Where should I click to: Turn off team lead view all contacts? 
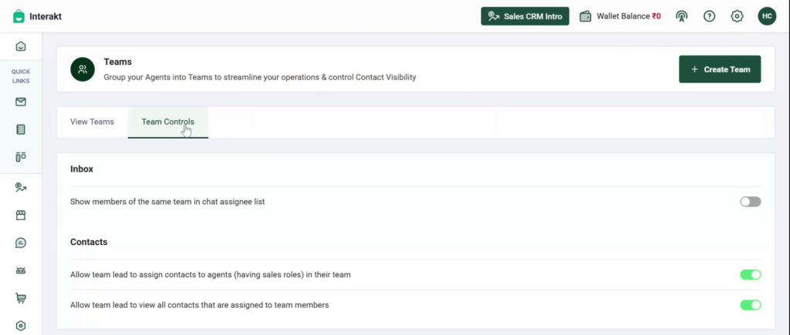click(750, 305)
